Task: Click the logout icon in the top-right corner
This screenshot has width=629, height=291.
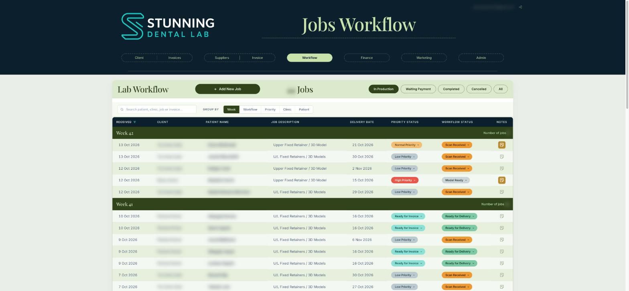Action: pos(520,7)
